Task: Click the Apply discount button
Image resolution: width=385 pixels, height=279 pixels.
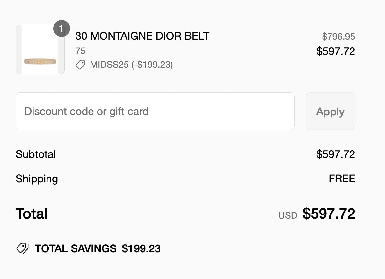Action: tap(331, 111)
